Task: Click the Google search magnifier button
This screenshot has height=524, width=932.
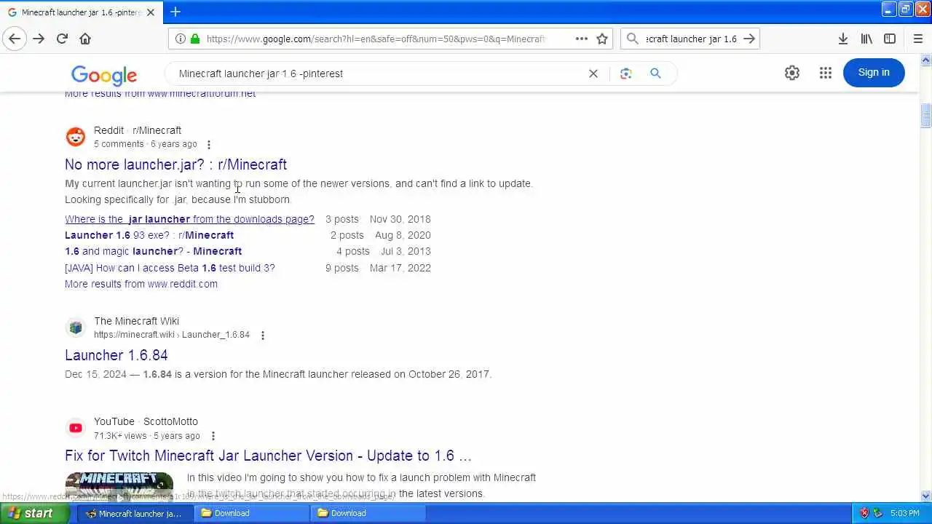Action: point(655,74)
